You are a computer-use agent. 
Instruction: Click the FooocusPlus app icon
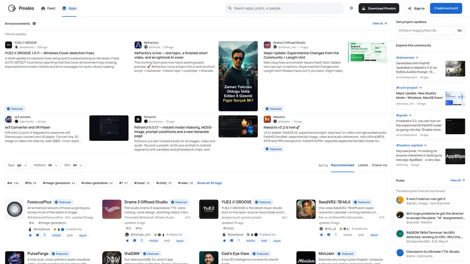(15, 209)
